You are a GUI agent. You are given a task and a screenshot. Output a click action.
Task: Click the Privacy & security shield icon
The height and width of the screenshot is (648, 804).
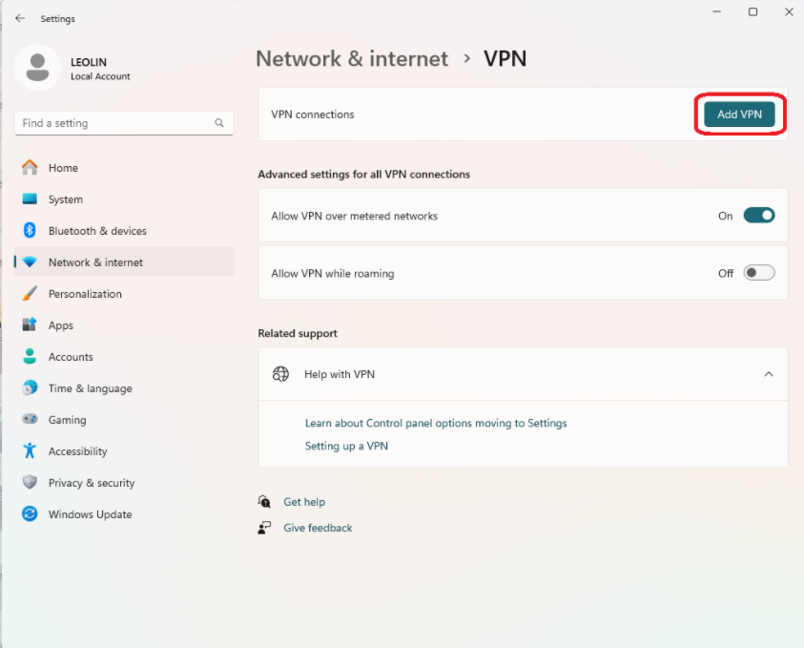point(30,482)
